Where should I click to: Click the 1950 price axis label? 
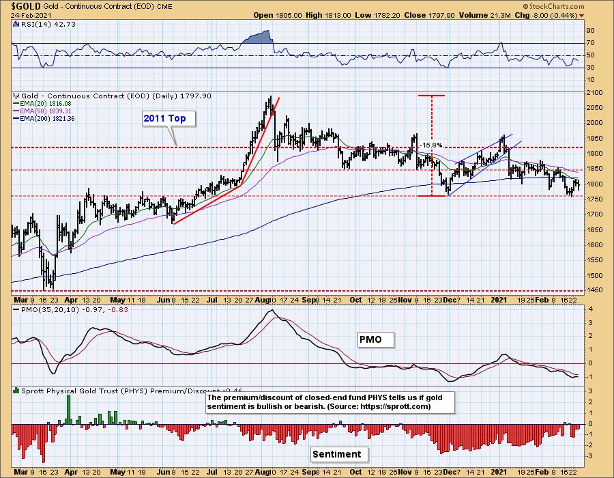[x=595, y=139]
